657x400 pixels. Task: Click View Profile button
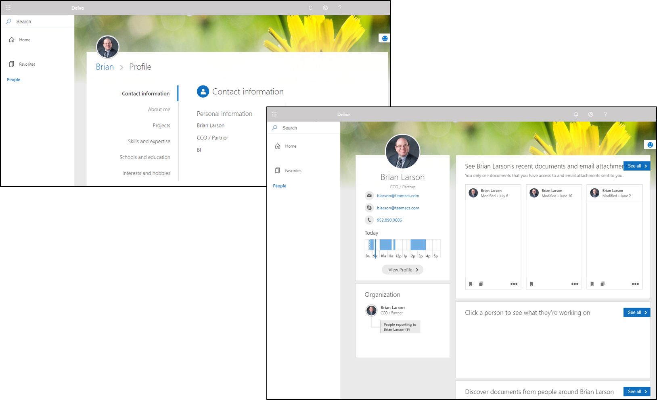click(x=403, y=270)
